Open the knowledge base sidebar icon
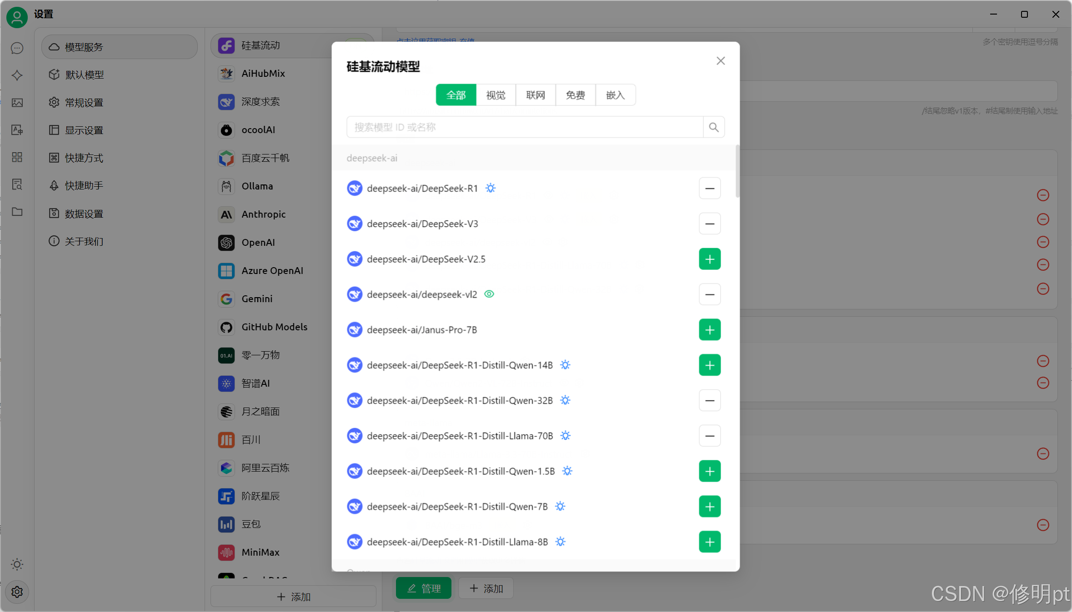 [x=17, y=184]
